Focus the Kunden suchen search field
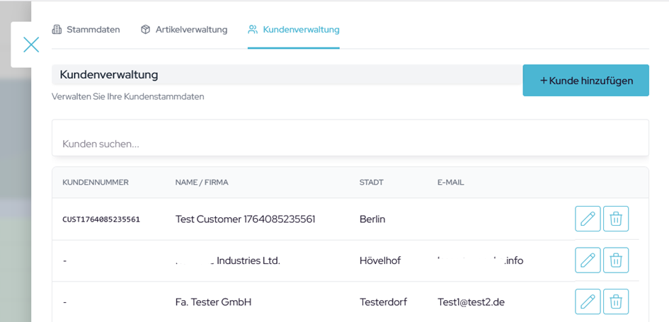The image size is (669, 322). click(350, 144)
